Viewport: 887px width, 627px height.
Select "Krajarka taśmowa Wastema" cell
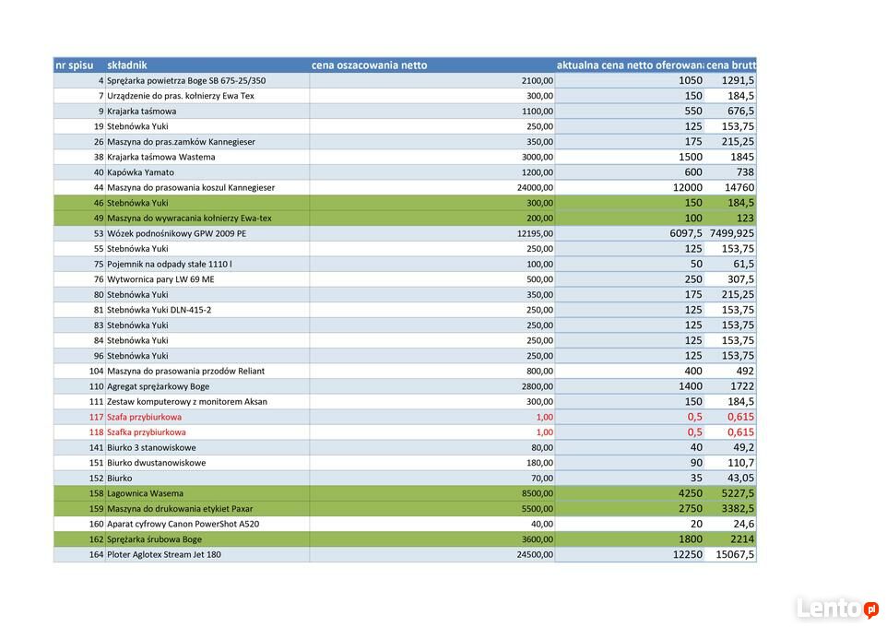coord(161,158)
